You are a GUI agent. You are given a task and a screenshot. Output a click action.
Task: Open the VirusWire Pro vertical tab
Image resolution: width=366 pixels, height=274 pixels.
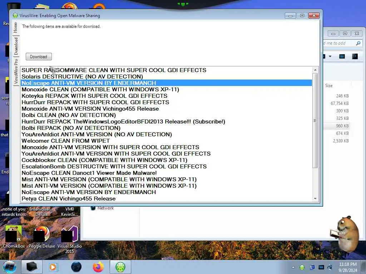(x=16, y=71)
